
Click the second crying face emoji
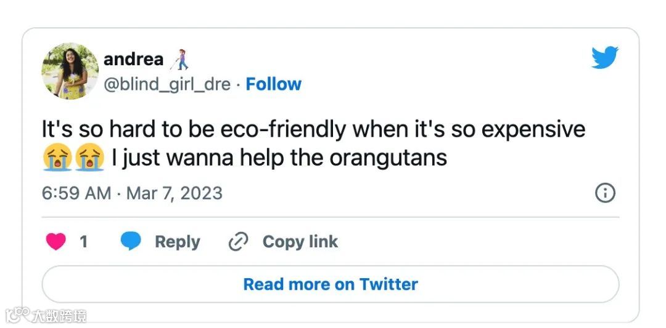click(89, 158)
